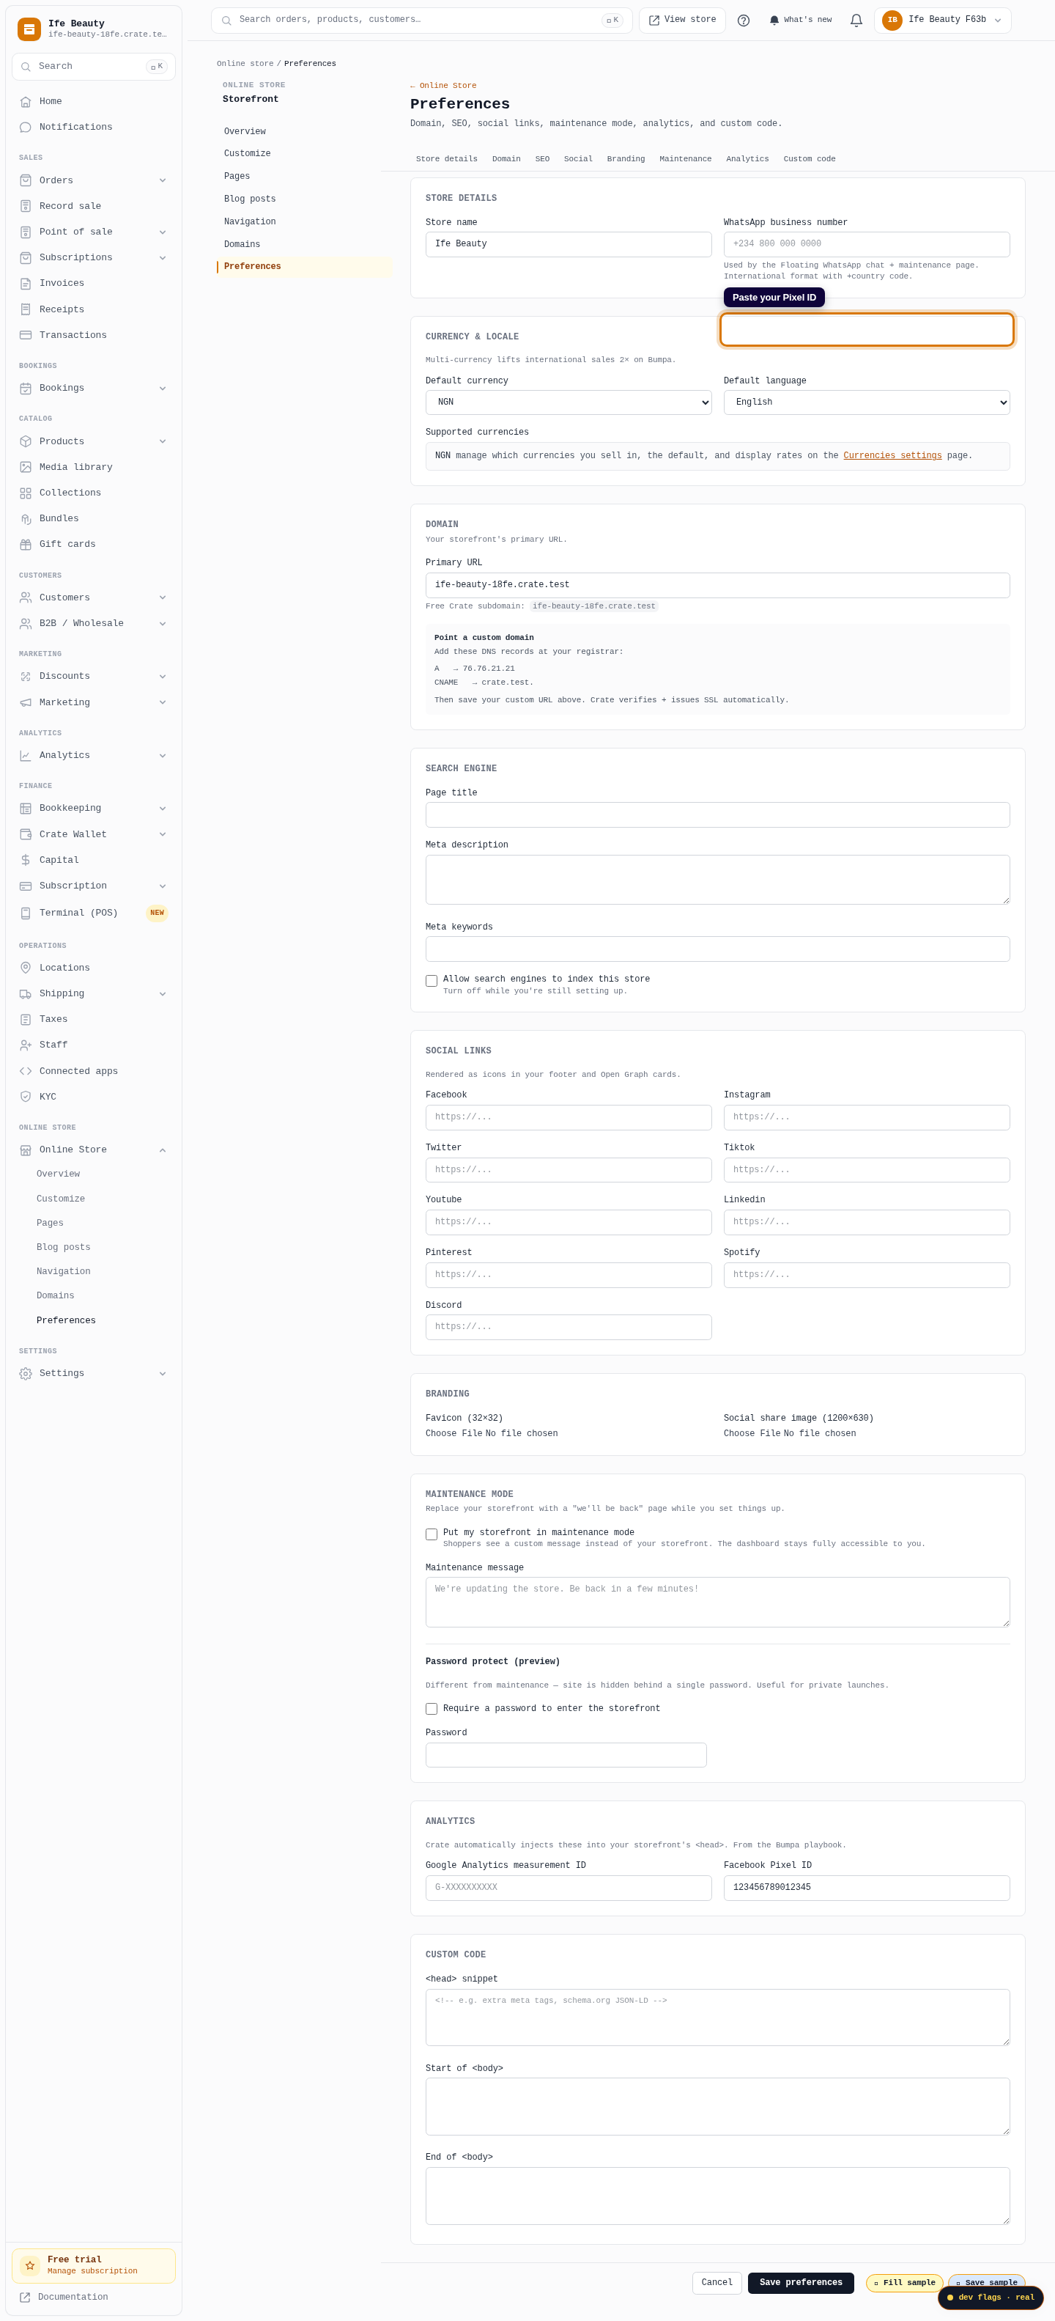
Task: Open the Default currency dropdown
Action: click(x=569, y=402)
